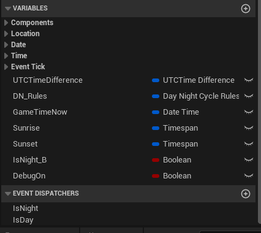
Task: Expand the Location category
Action: coord(6,34)
